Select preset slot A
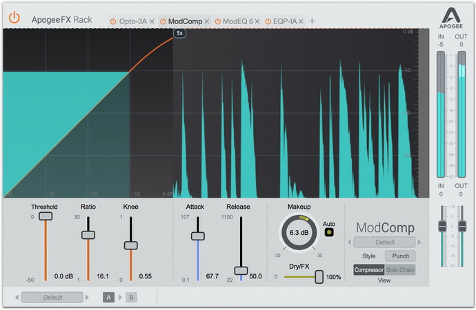 pyautogui.click(x=108, y=298)
